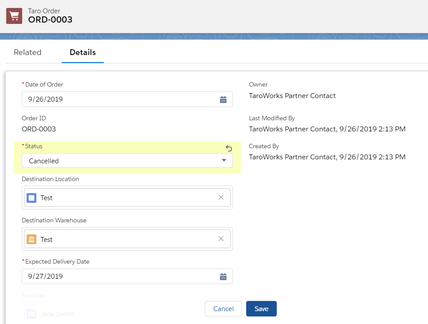Screen dimensions: 428x324
Task: Click the Supplier contact icon
Action: point(31,314)
